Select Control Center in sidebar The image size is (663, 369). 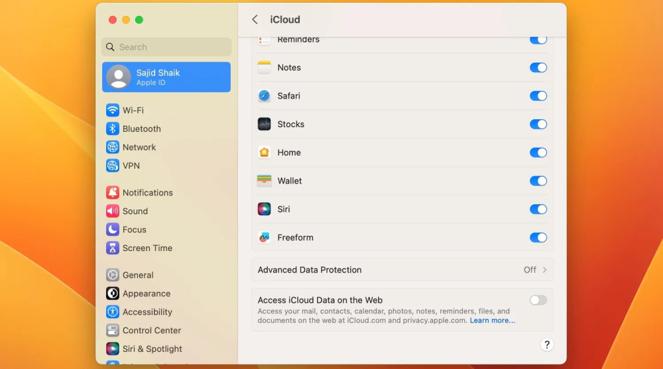pyautogui.click(x=166, y=331)
